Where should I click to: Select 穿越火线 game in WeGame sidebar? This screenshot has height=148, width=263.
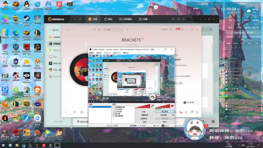coord(55,63)
